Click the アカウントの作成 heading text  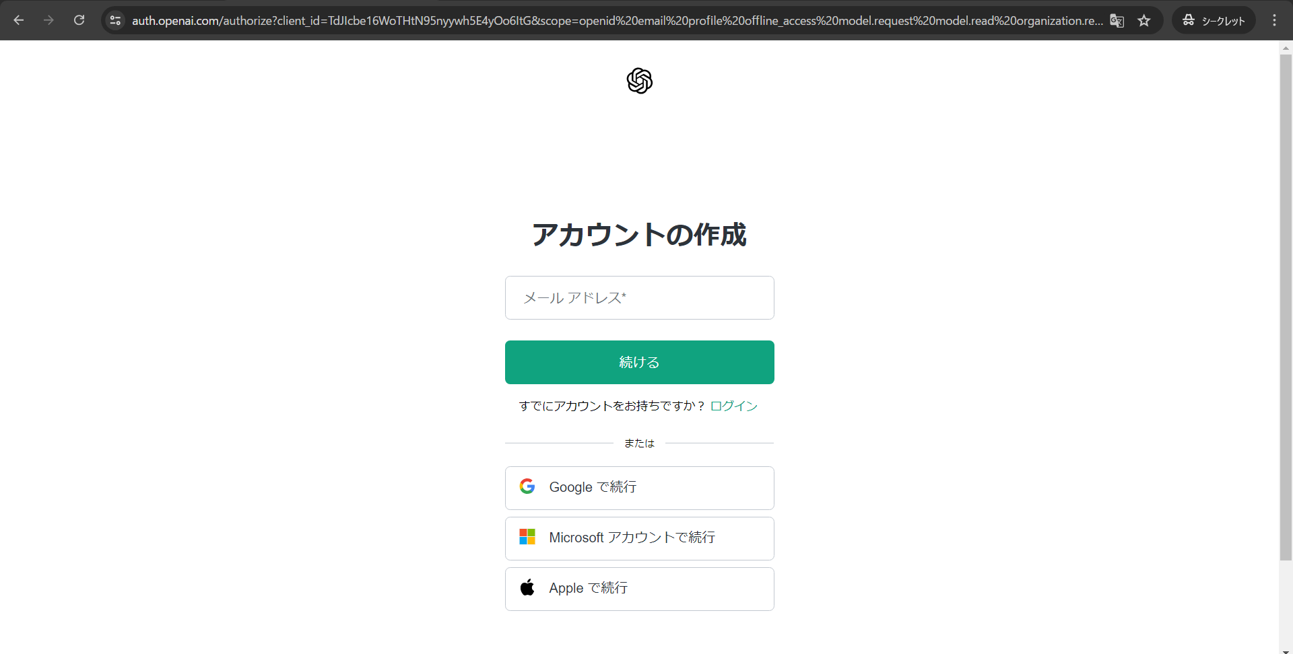(x=640, y=234)
